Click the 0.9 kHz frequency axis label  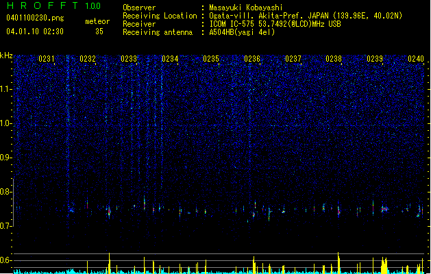(x=5, y=158)
